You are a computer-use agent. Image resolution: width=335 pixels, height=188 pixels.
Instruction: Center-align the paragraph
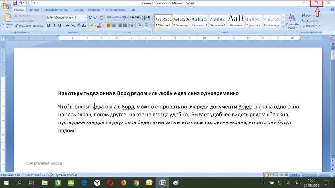[114, 25]
